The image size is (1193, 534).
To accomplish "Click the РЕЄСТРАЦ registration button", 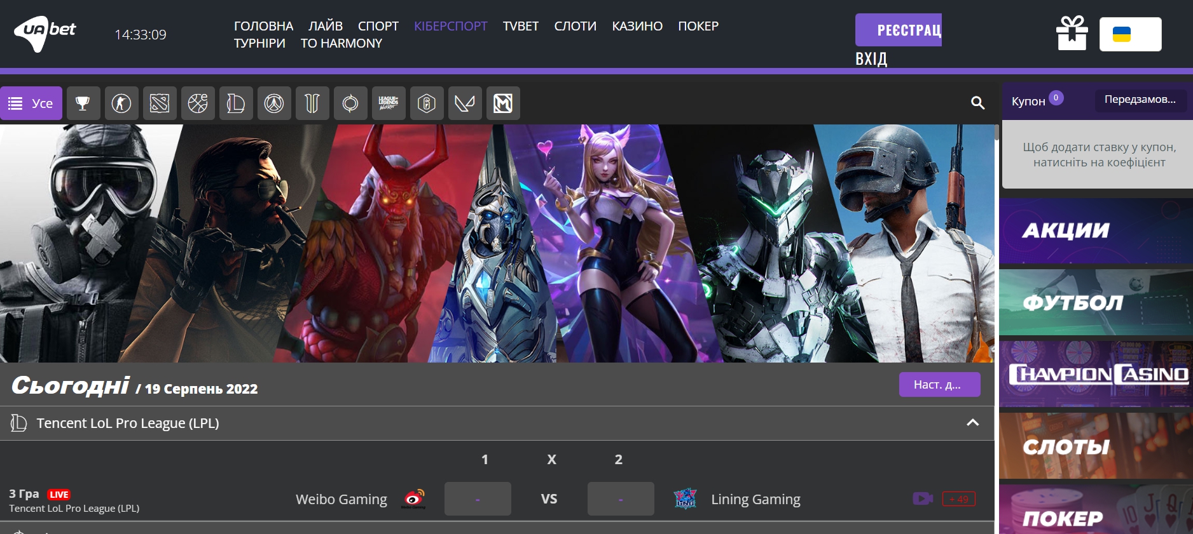I will pyautogui.click(x=898, y=30).
